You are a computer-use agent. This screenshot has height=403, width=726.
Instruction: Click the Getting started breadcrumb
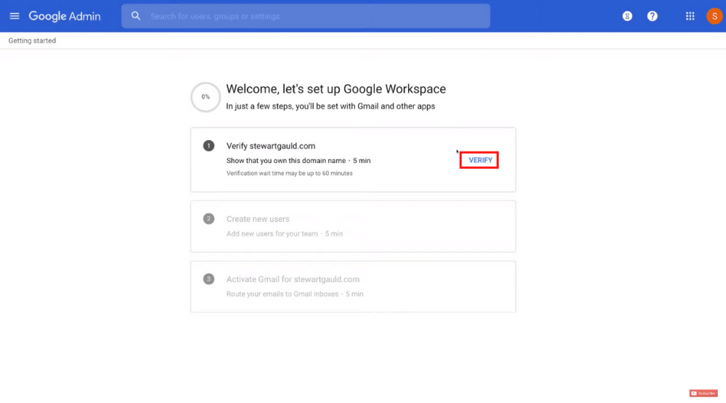pos(32,41)
